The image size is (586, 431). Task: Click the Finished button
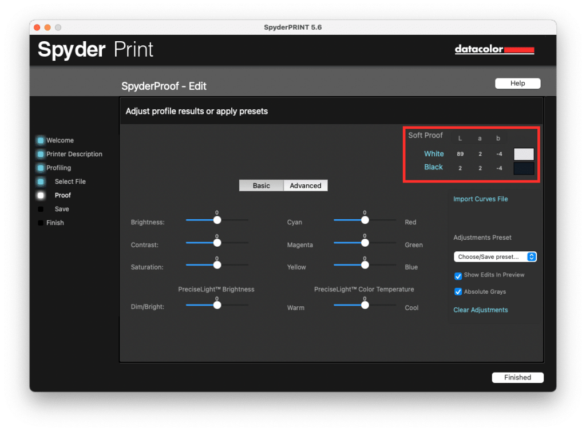[517, 378]
